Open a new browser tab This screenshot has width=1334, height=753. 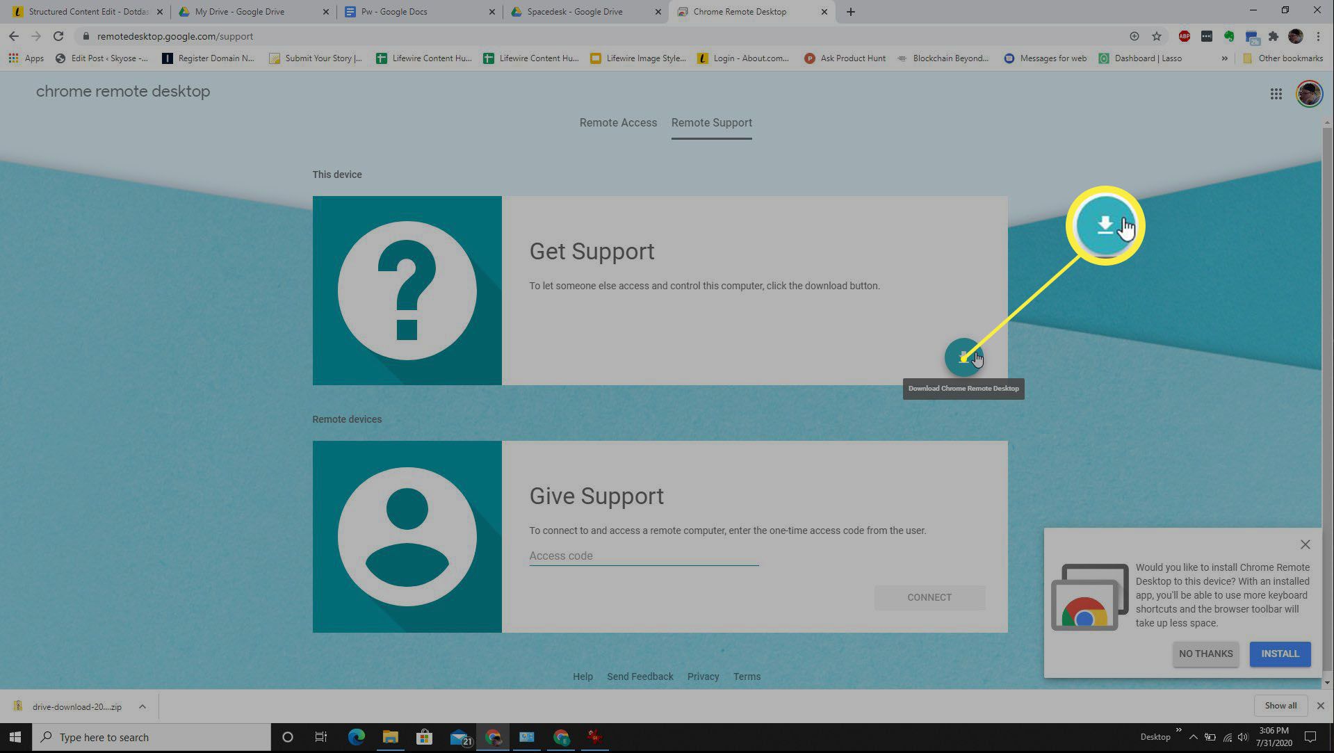click(850, 12)
